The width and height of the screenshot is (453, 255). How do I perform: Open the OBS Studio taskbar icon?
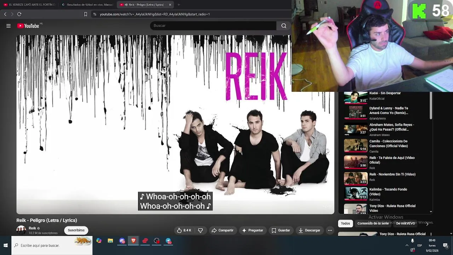coord(157,241)
